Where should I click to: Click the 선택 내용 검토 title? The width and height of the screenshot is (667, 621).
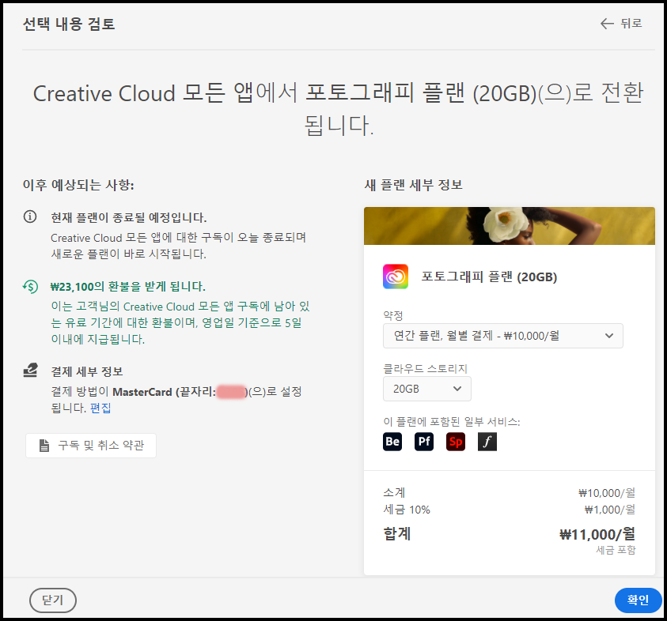click(x=69, y=24)
